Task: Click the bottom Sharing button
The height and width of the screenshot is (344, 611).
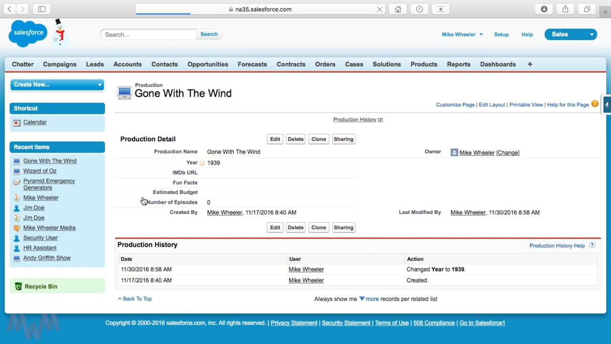Action: point(343,227)
